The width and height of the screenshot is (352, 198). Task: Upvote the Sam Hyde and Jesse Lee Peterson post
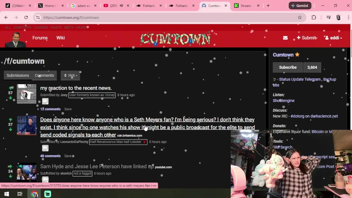[x=10, y=166]
